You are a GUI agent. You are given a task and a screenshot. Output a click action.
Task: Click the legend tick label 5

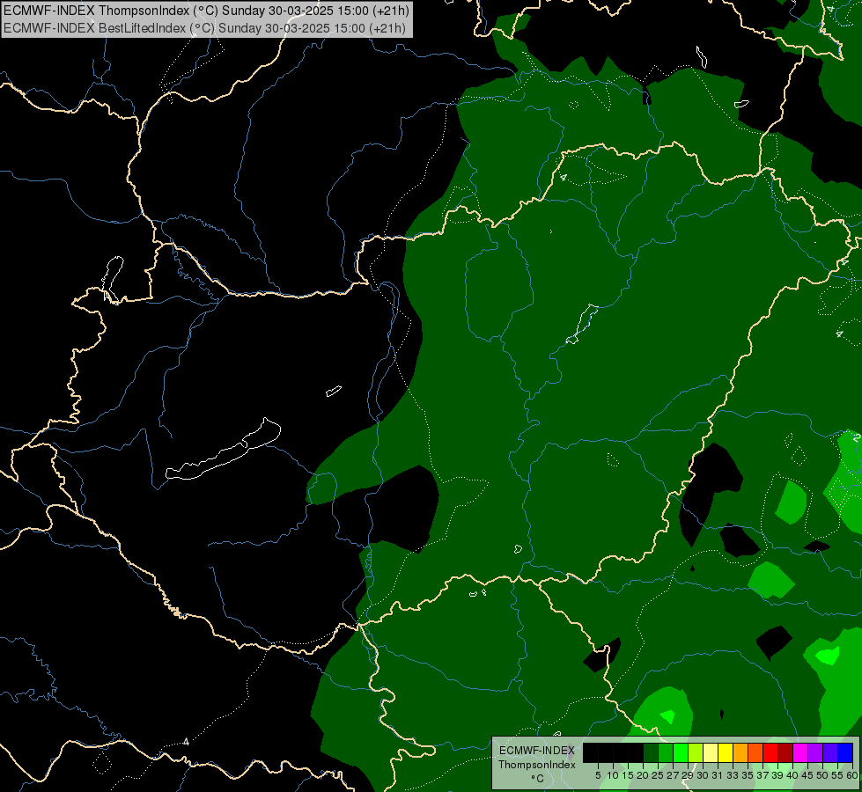click(x=598, y=775)
